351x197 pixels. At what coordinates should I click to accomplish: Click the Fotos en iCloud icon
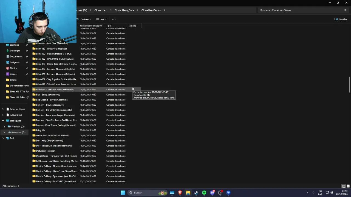[8, 109]
